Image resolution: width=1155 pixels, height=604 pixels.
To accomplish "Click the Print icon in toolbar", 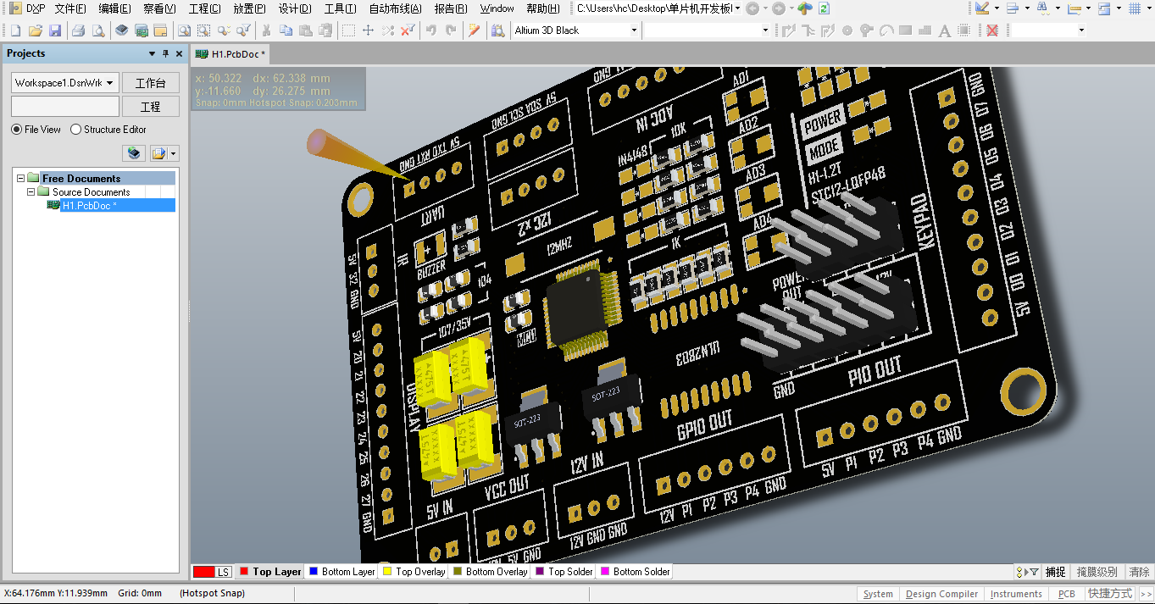I will 78,30.
